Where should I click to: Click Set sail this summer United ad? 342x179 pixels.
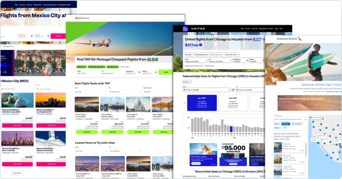click(x=203, y=155)
